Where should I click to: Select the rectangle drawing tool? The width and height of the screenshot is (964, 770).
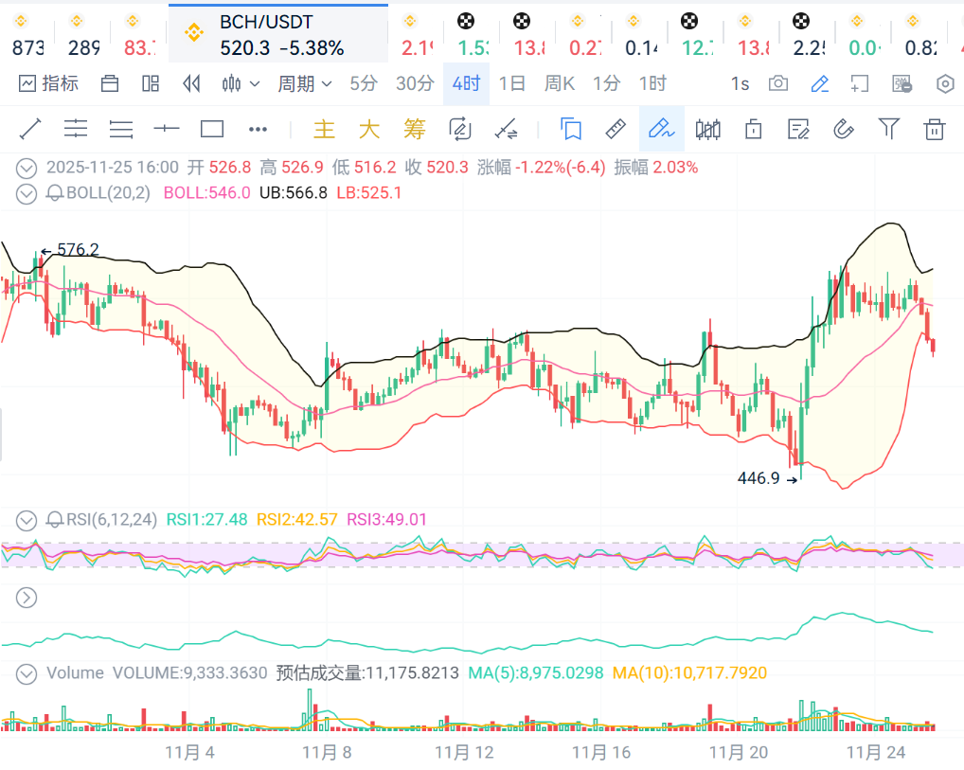tap(212, 129)
